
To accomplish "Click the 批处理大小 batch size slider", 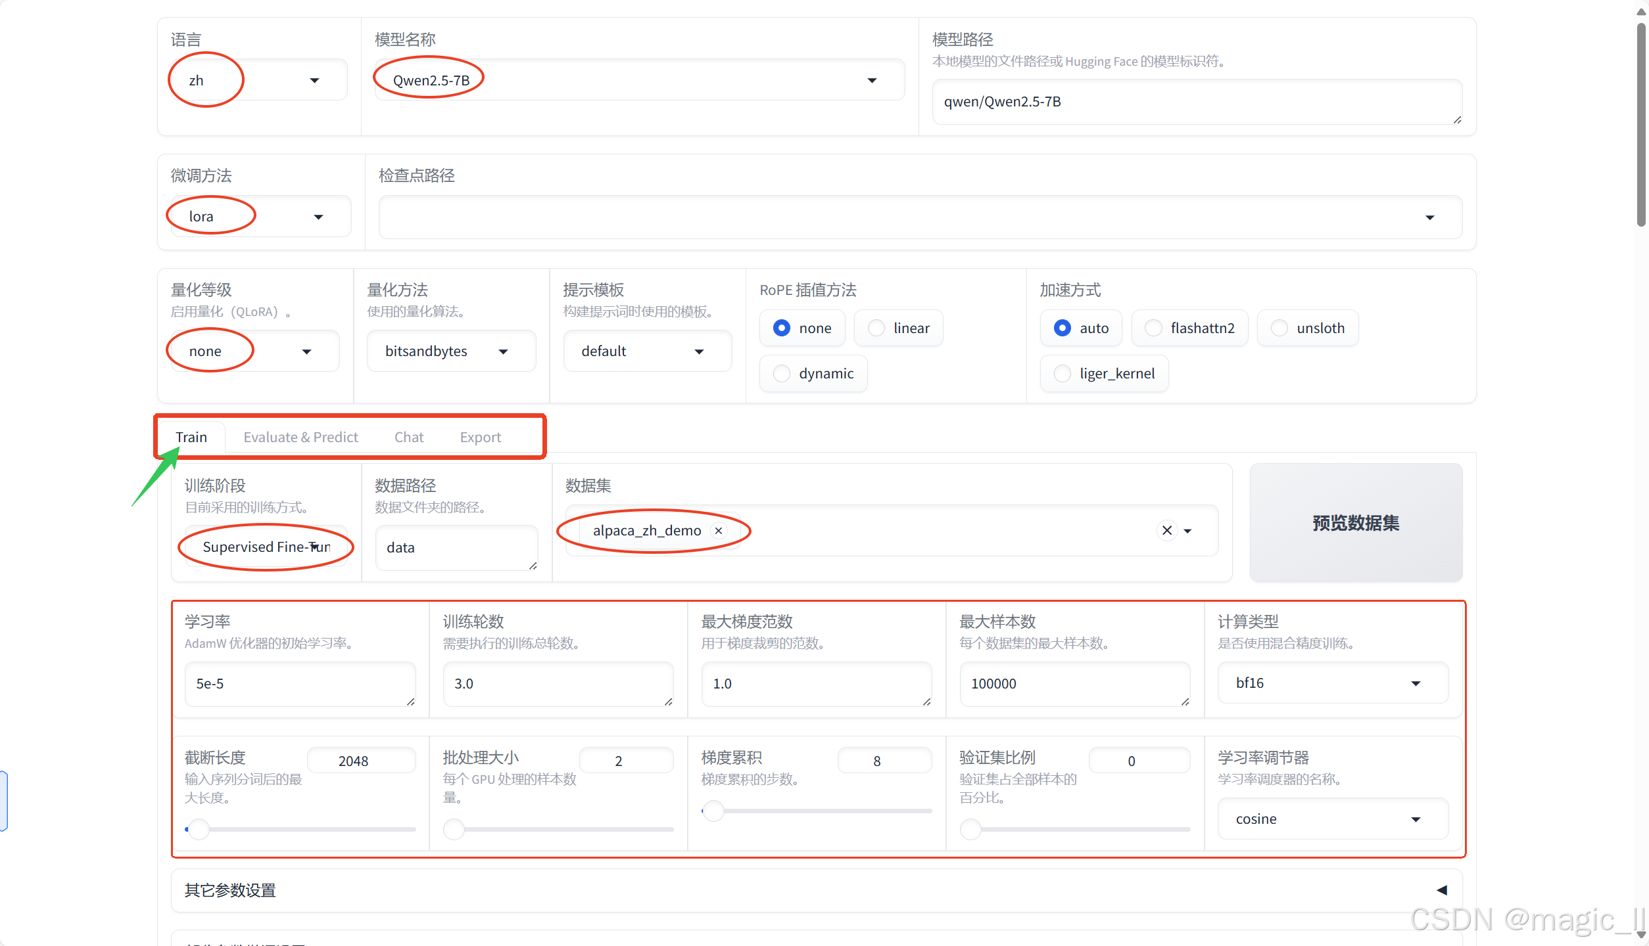I will (x=558, y=829).
